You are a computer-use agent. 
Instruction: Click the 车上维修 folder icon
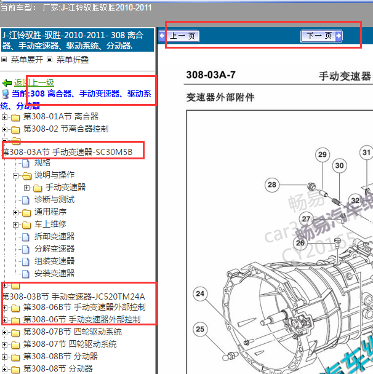point(26,225)
